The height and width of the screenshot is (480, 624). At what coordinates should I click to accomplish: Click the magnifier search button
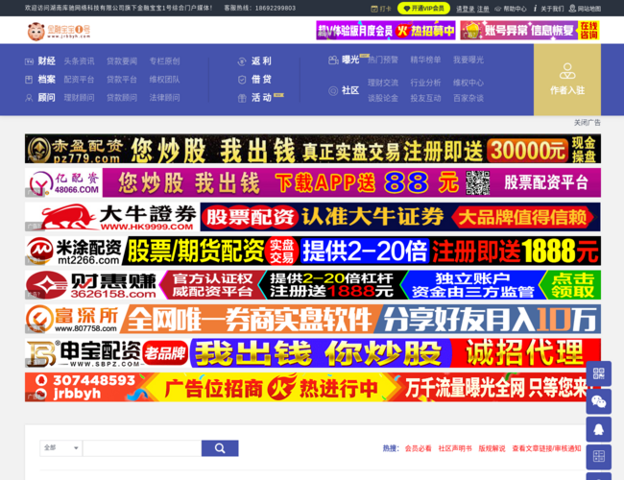tap(220, 448)
